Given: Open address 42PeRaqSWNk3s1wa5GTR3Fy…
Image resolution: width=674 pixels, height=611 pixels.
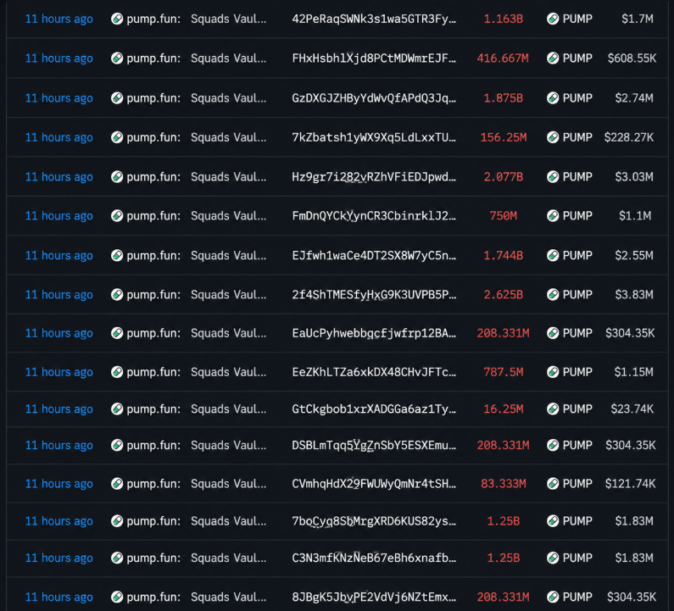Looking at the screenshot, I should (374, 19).
